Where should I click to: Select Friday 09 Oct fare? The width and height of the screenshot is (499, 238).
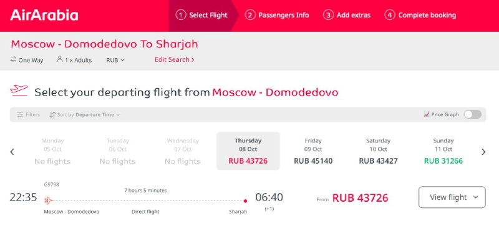click(x=313, y=151)
